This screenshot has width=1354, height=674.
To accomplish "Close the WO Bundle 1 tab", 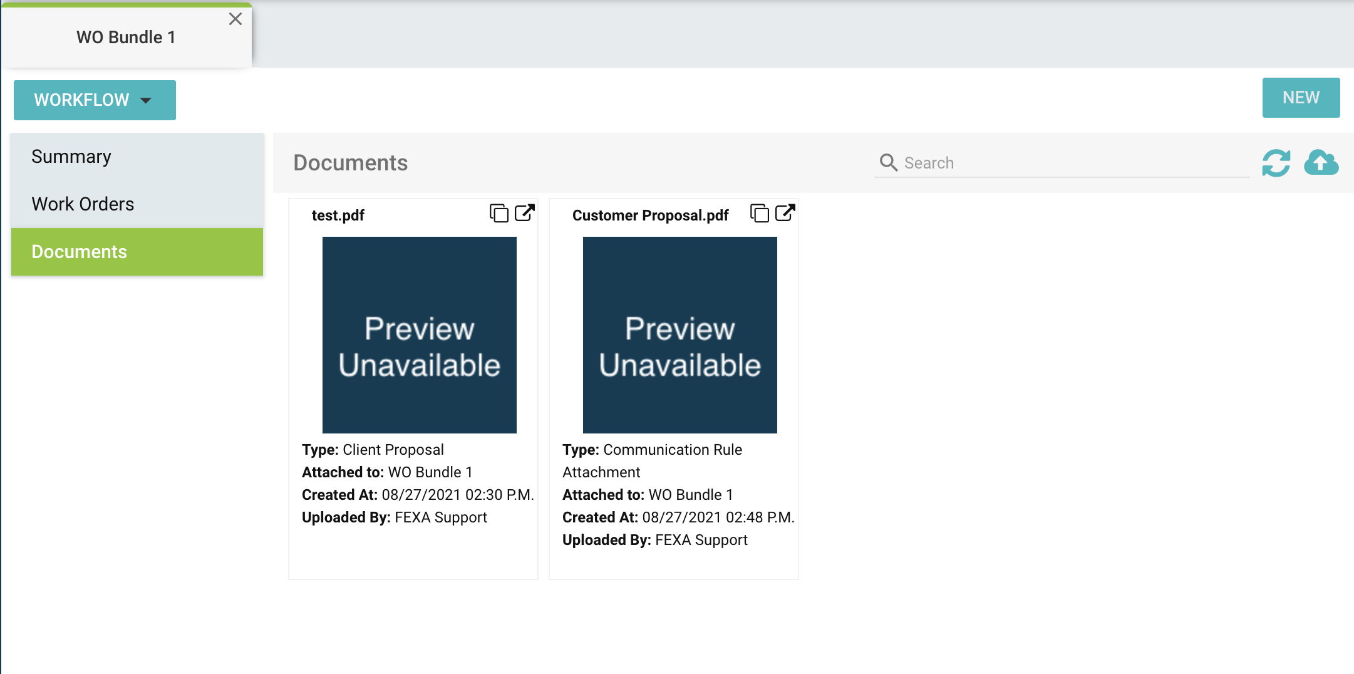I will pyautogui.click(x=235, y=19).
